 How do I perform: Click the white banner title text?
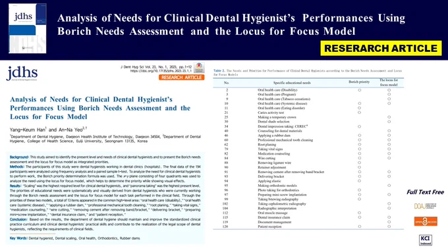(x=231, y=24)
